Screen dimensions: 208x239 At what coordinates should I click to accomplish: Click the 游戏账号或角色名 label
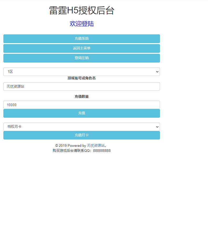tap(82, 78)
